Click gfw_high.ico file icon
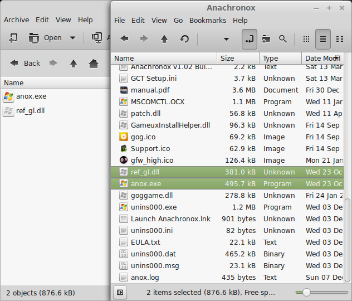The image size is (352, 301). coord(124,160)
